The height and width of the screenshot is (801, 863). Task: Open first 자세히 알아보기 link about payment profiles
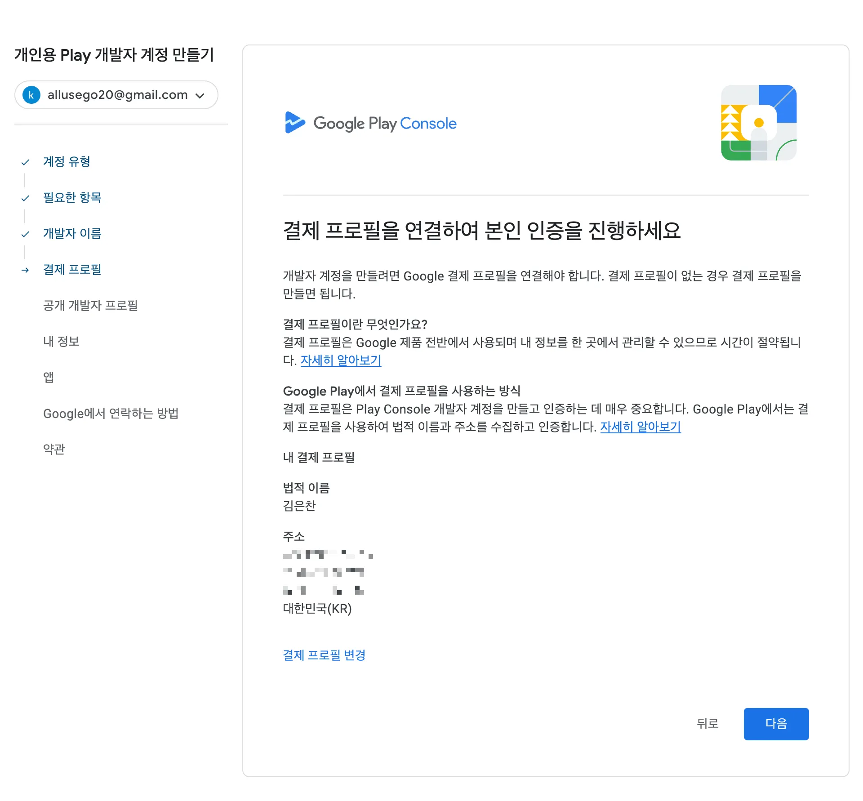[x=341, y=360]
